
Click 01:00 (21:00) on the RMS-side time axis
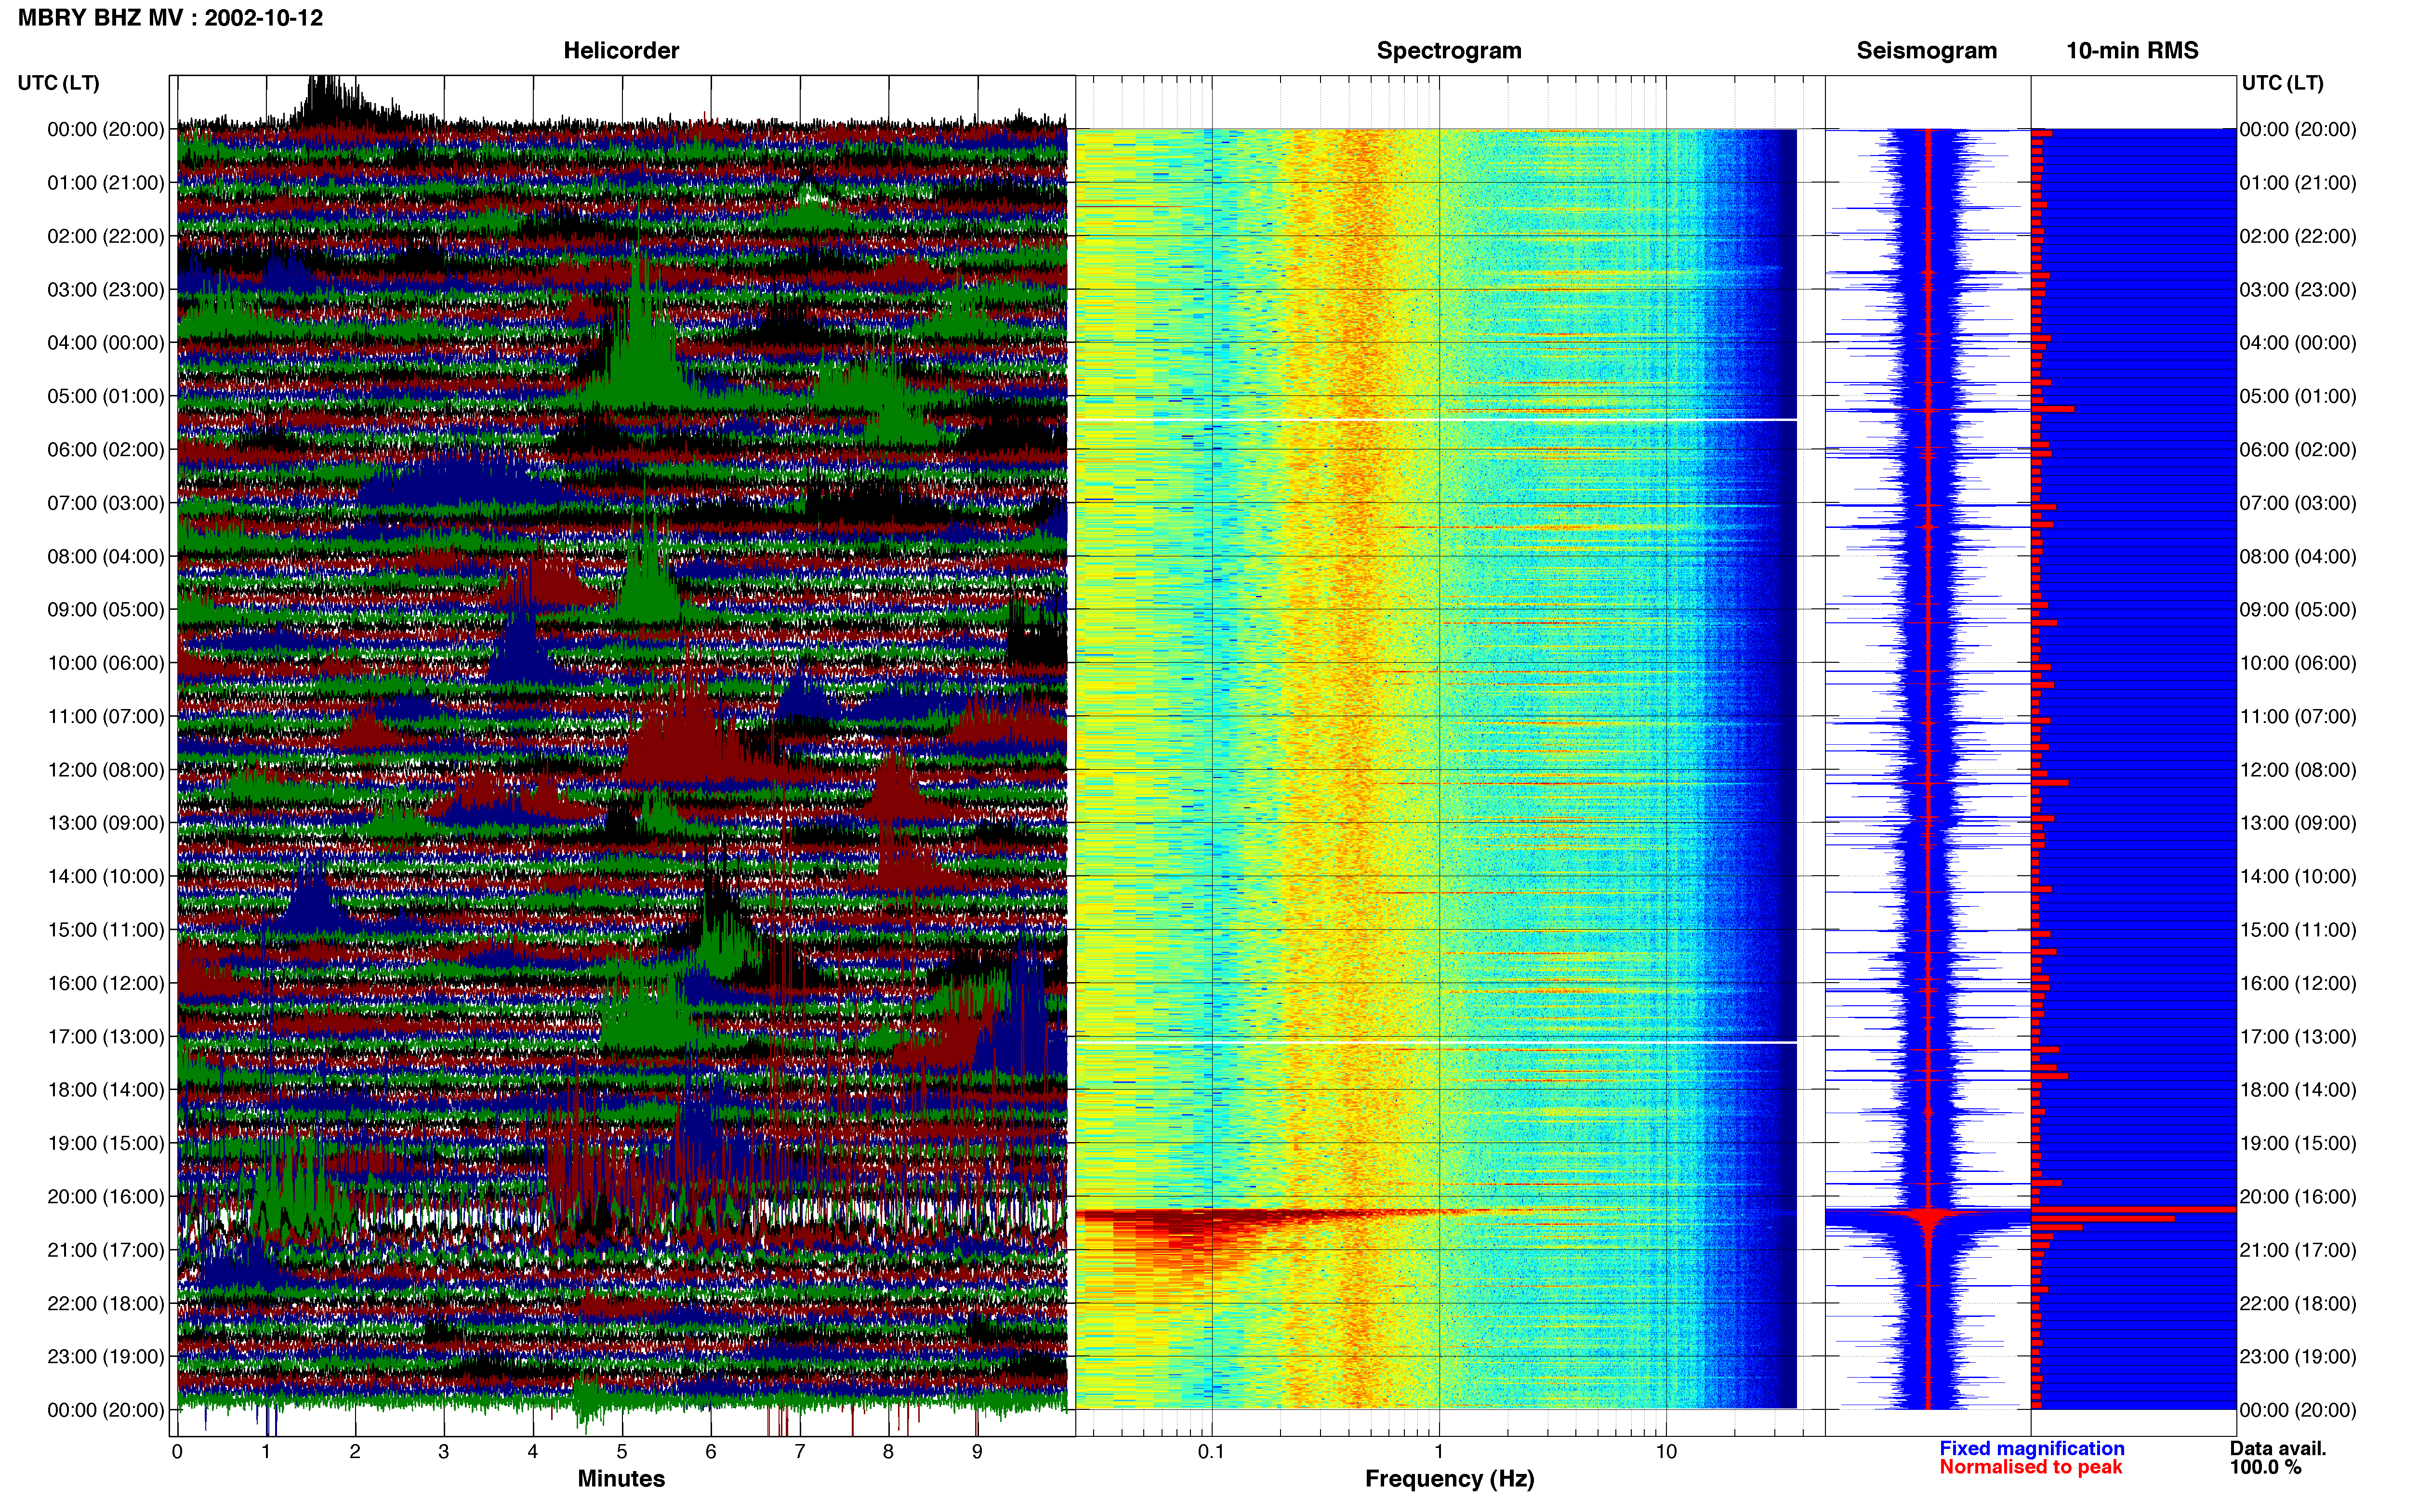tap(2298, 183)
